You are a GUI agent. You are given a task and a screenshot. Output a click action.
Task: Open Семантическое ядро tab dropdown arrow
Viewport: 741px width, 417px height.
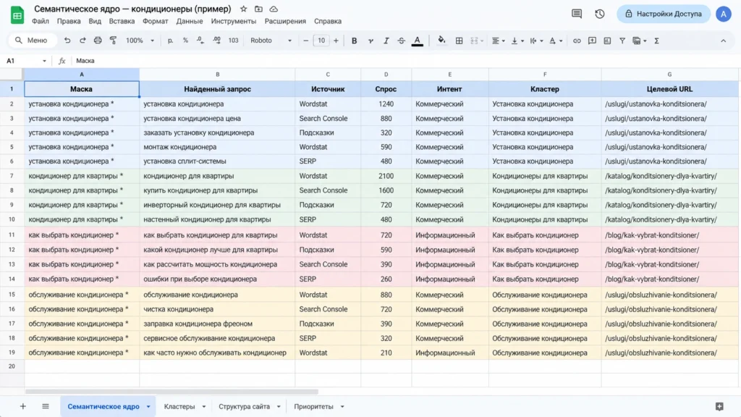[148, 407]
